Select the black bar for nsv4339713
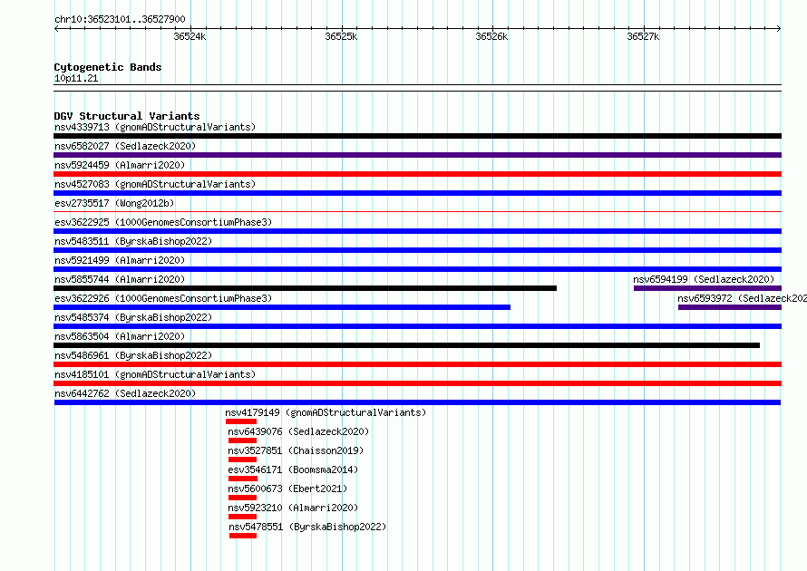The height and width of the screenshot is (571, 807). pyautogui.click(x=417, y=136)
